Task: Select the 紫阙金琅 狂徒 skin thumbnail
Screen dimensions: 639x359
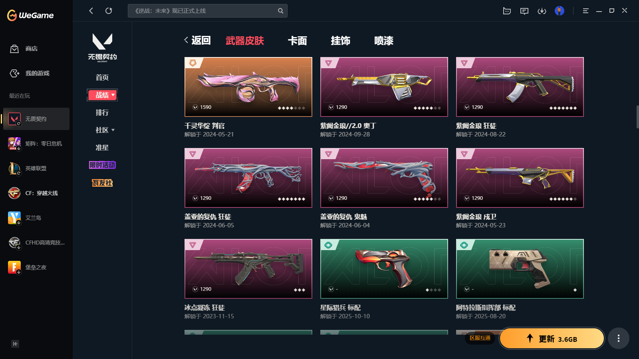Action: (520, 87)
